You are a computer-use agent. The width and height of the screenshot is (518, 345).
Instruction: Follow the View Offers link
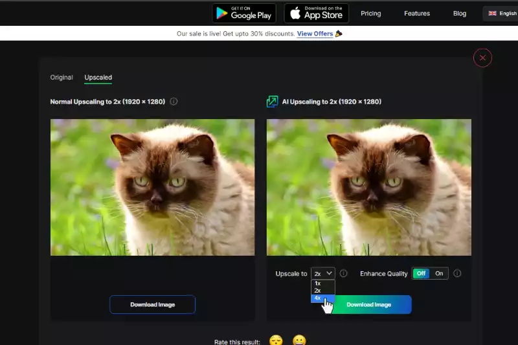coord(315,34)
